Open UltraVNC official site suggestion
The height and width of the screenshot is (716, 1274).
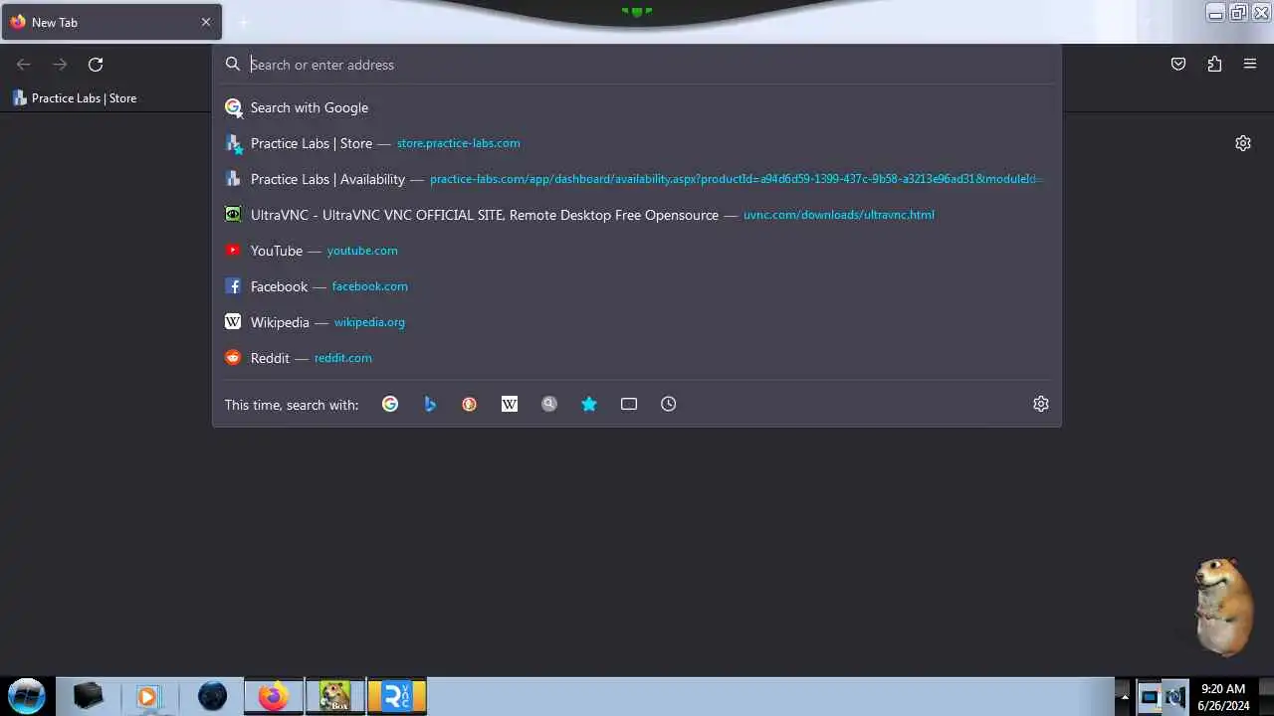tap(637, 215)
